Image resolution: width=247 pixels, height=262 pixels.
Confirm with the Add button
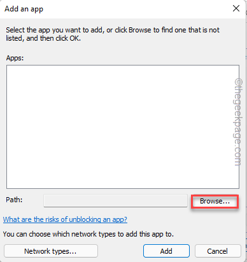pos(166,251)
